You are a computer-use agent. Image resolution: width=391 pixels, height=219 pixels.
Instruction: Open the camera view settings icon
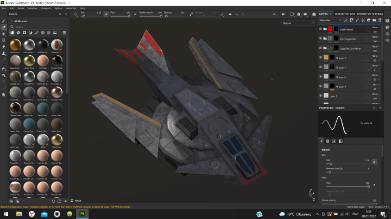coord(305,14)
